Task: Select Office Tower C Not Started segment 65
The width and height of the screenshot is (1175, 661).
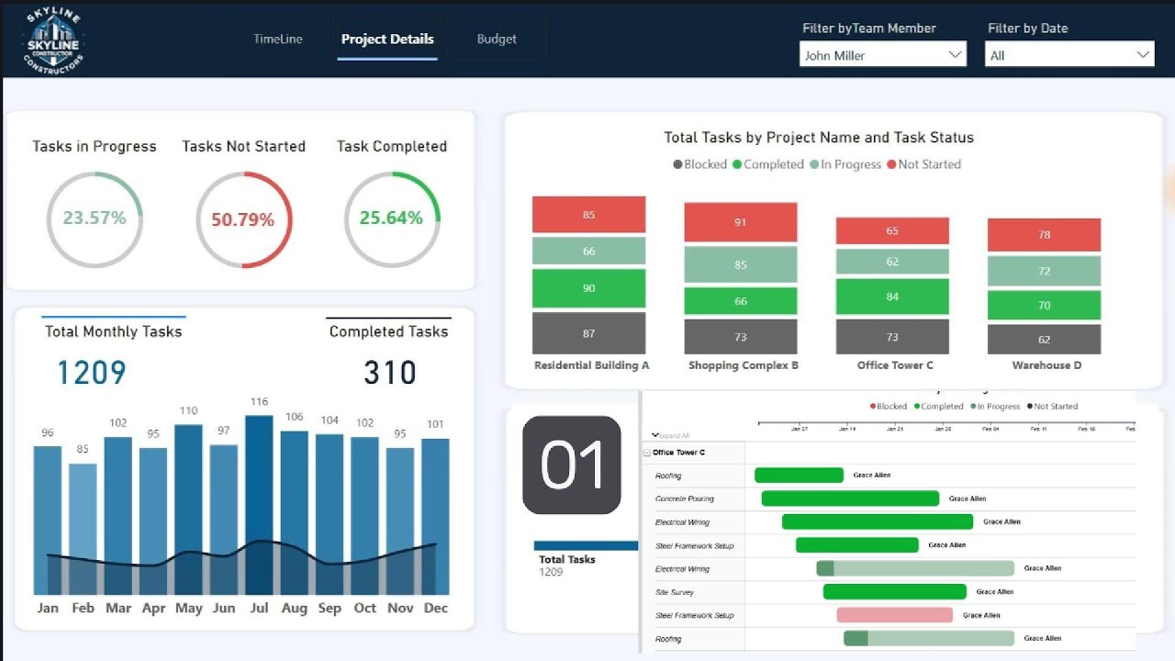Action: (892, 231)
